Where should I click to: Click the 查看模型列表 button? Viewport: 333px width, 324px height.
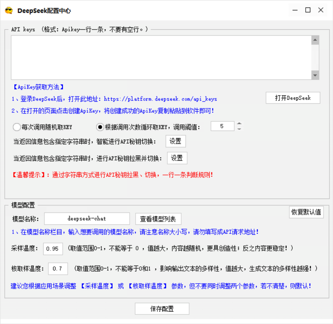(158, 219)
